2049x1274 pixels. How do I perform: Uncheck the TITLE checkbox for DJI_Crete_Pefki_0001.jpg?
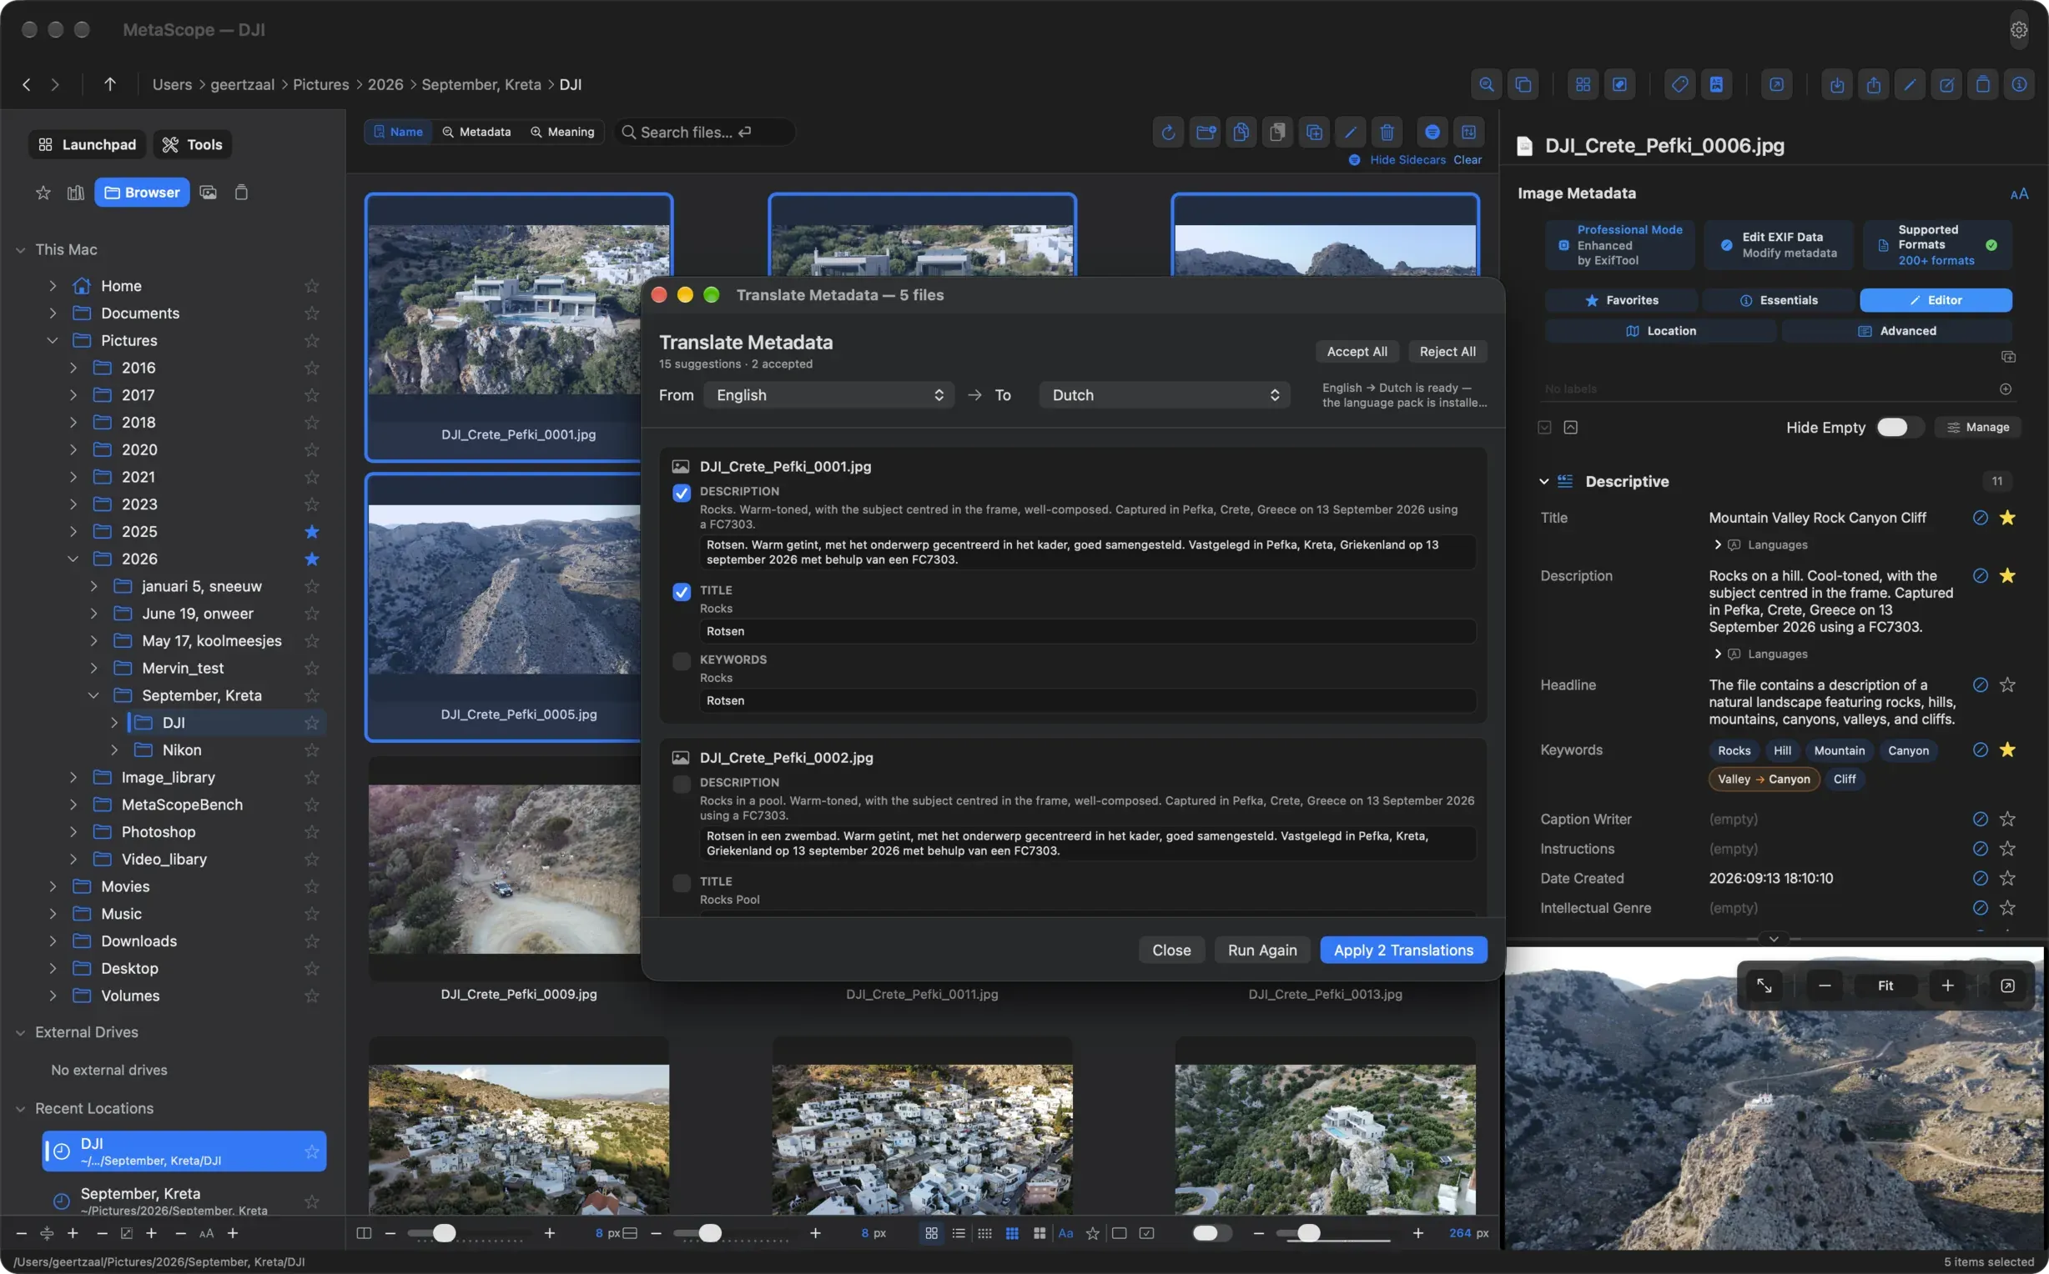[x=681, y=591]
